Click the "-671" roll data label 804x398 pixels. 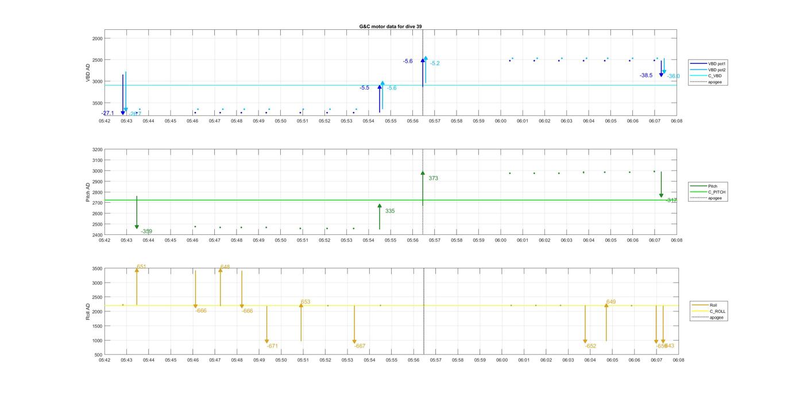[272, 346]
